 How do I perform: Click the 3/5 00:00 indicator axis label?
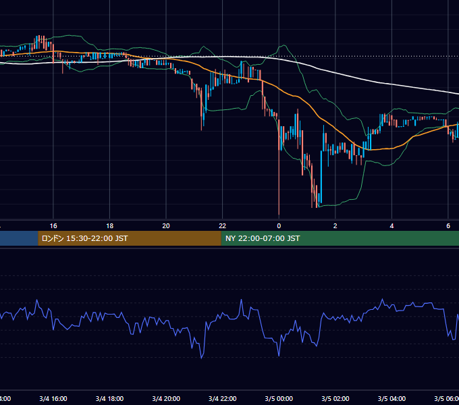pyautogui.click(x=279, y=399)
